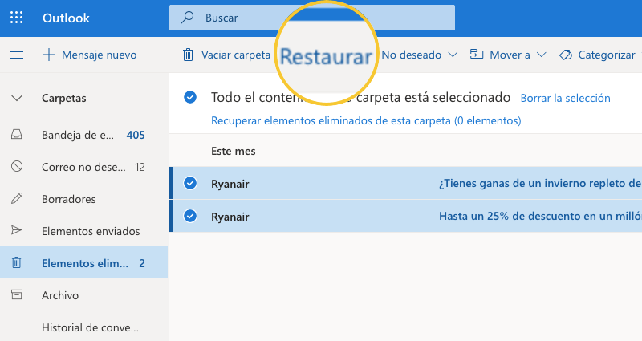Deselect the first Ryanair message checkbox
This screenshot has height=341, width=642.
[190, 184]
